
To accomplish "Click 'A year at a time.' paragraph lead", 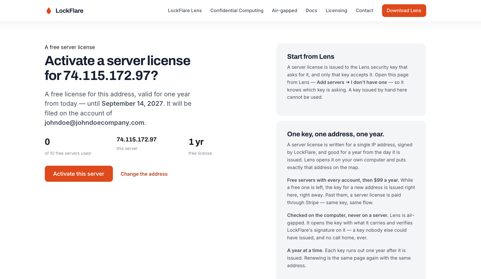I will [305, 251].
